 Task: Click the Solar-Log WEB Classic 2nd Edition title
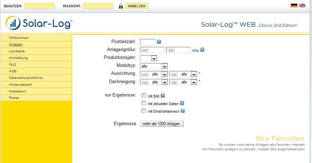[x=249, y=25]
